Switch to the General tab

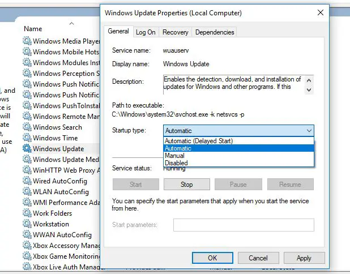coord(118,31)
